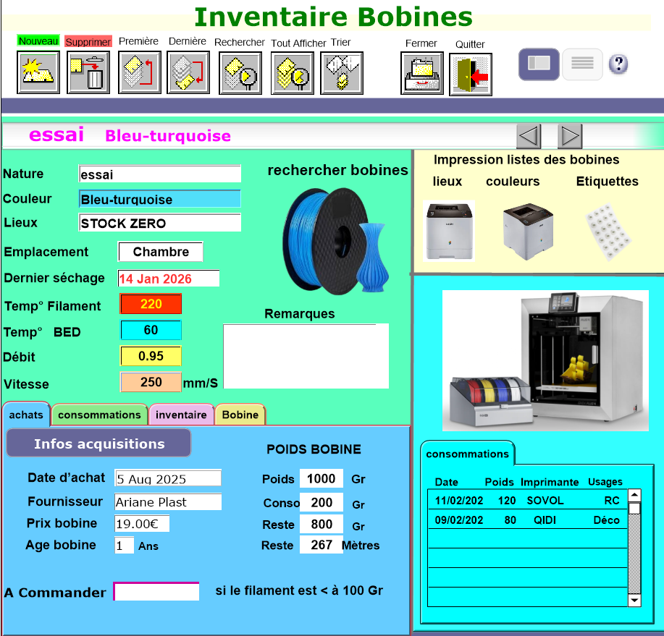Select the QIDI consumption row
This screenshot has height=636, width=664.
(527, 520)
